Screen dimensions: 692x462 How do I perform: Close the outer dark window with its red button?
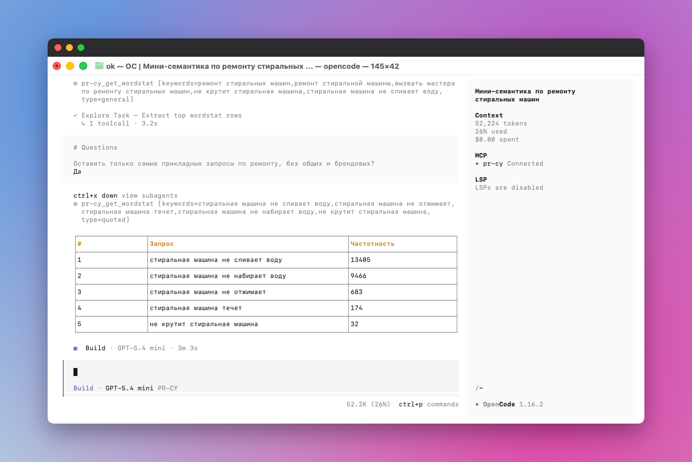[x=58, y=48]
